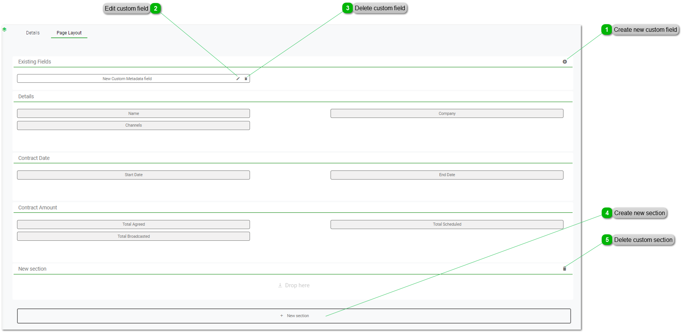
Task: Select the Total Broadcasted field
Action: 133,236
